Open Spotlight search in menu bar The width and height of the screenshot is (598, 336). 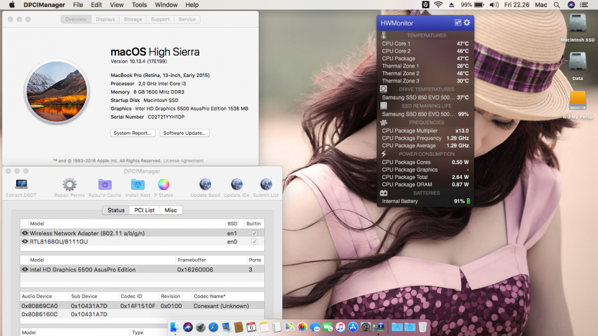557,5
